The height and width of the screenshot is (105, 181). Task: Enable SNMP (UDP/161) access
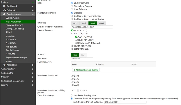(x=72, y=46)
